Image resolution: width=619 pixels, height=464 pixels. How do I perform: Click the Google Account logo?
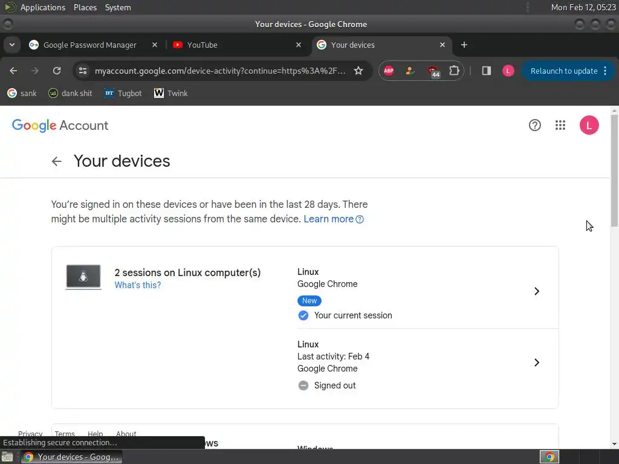(60, 126)
